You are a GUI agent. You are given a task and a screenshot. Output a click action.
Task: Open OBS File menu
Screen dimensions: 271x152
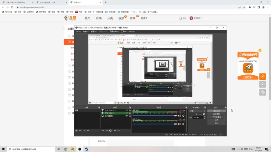pos(78,31)
